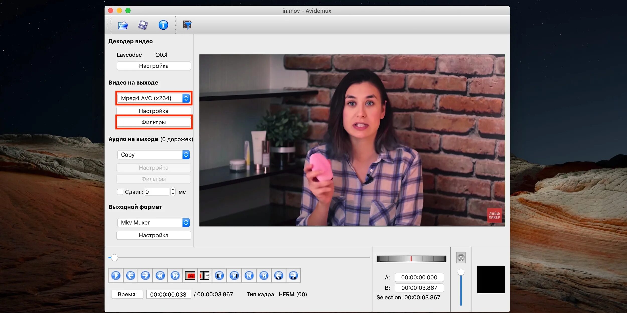Click the Настройка audio output button
Screen dimensions: 627x313
coord(153,167)
